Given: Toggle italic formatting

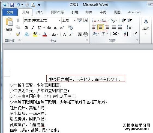Looking at the screenshot, I should click(33, 28).
